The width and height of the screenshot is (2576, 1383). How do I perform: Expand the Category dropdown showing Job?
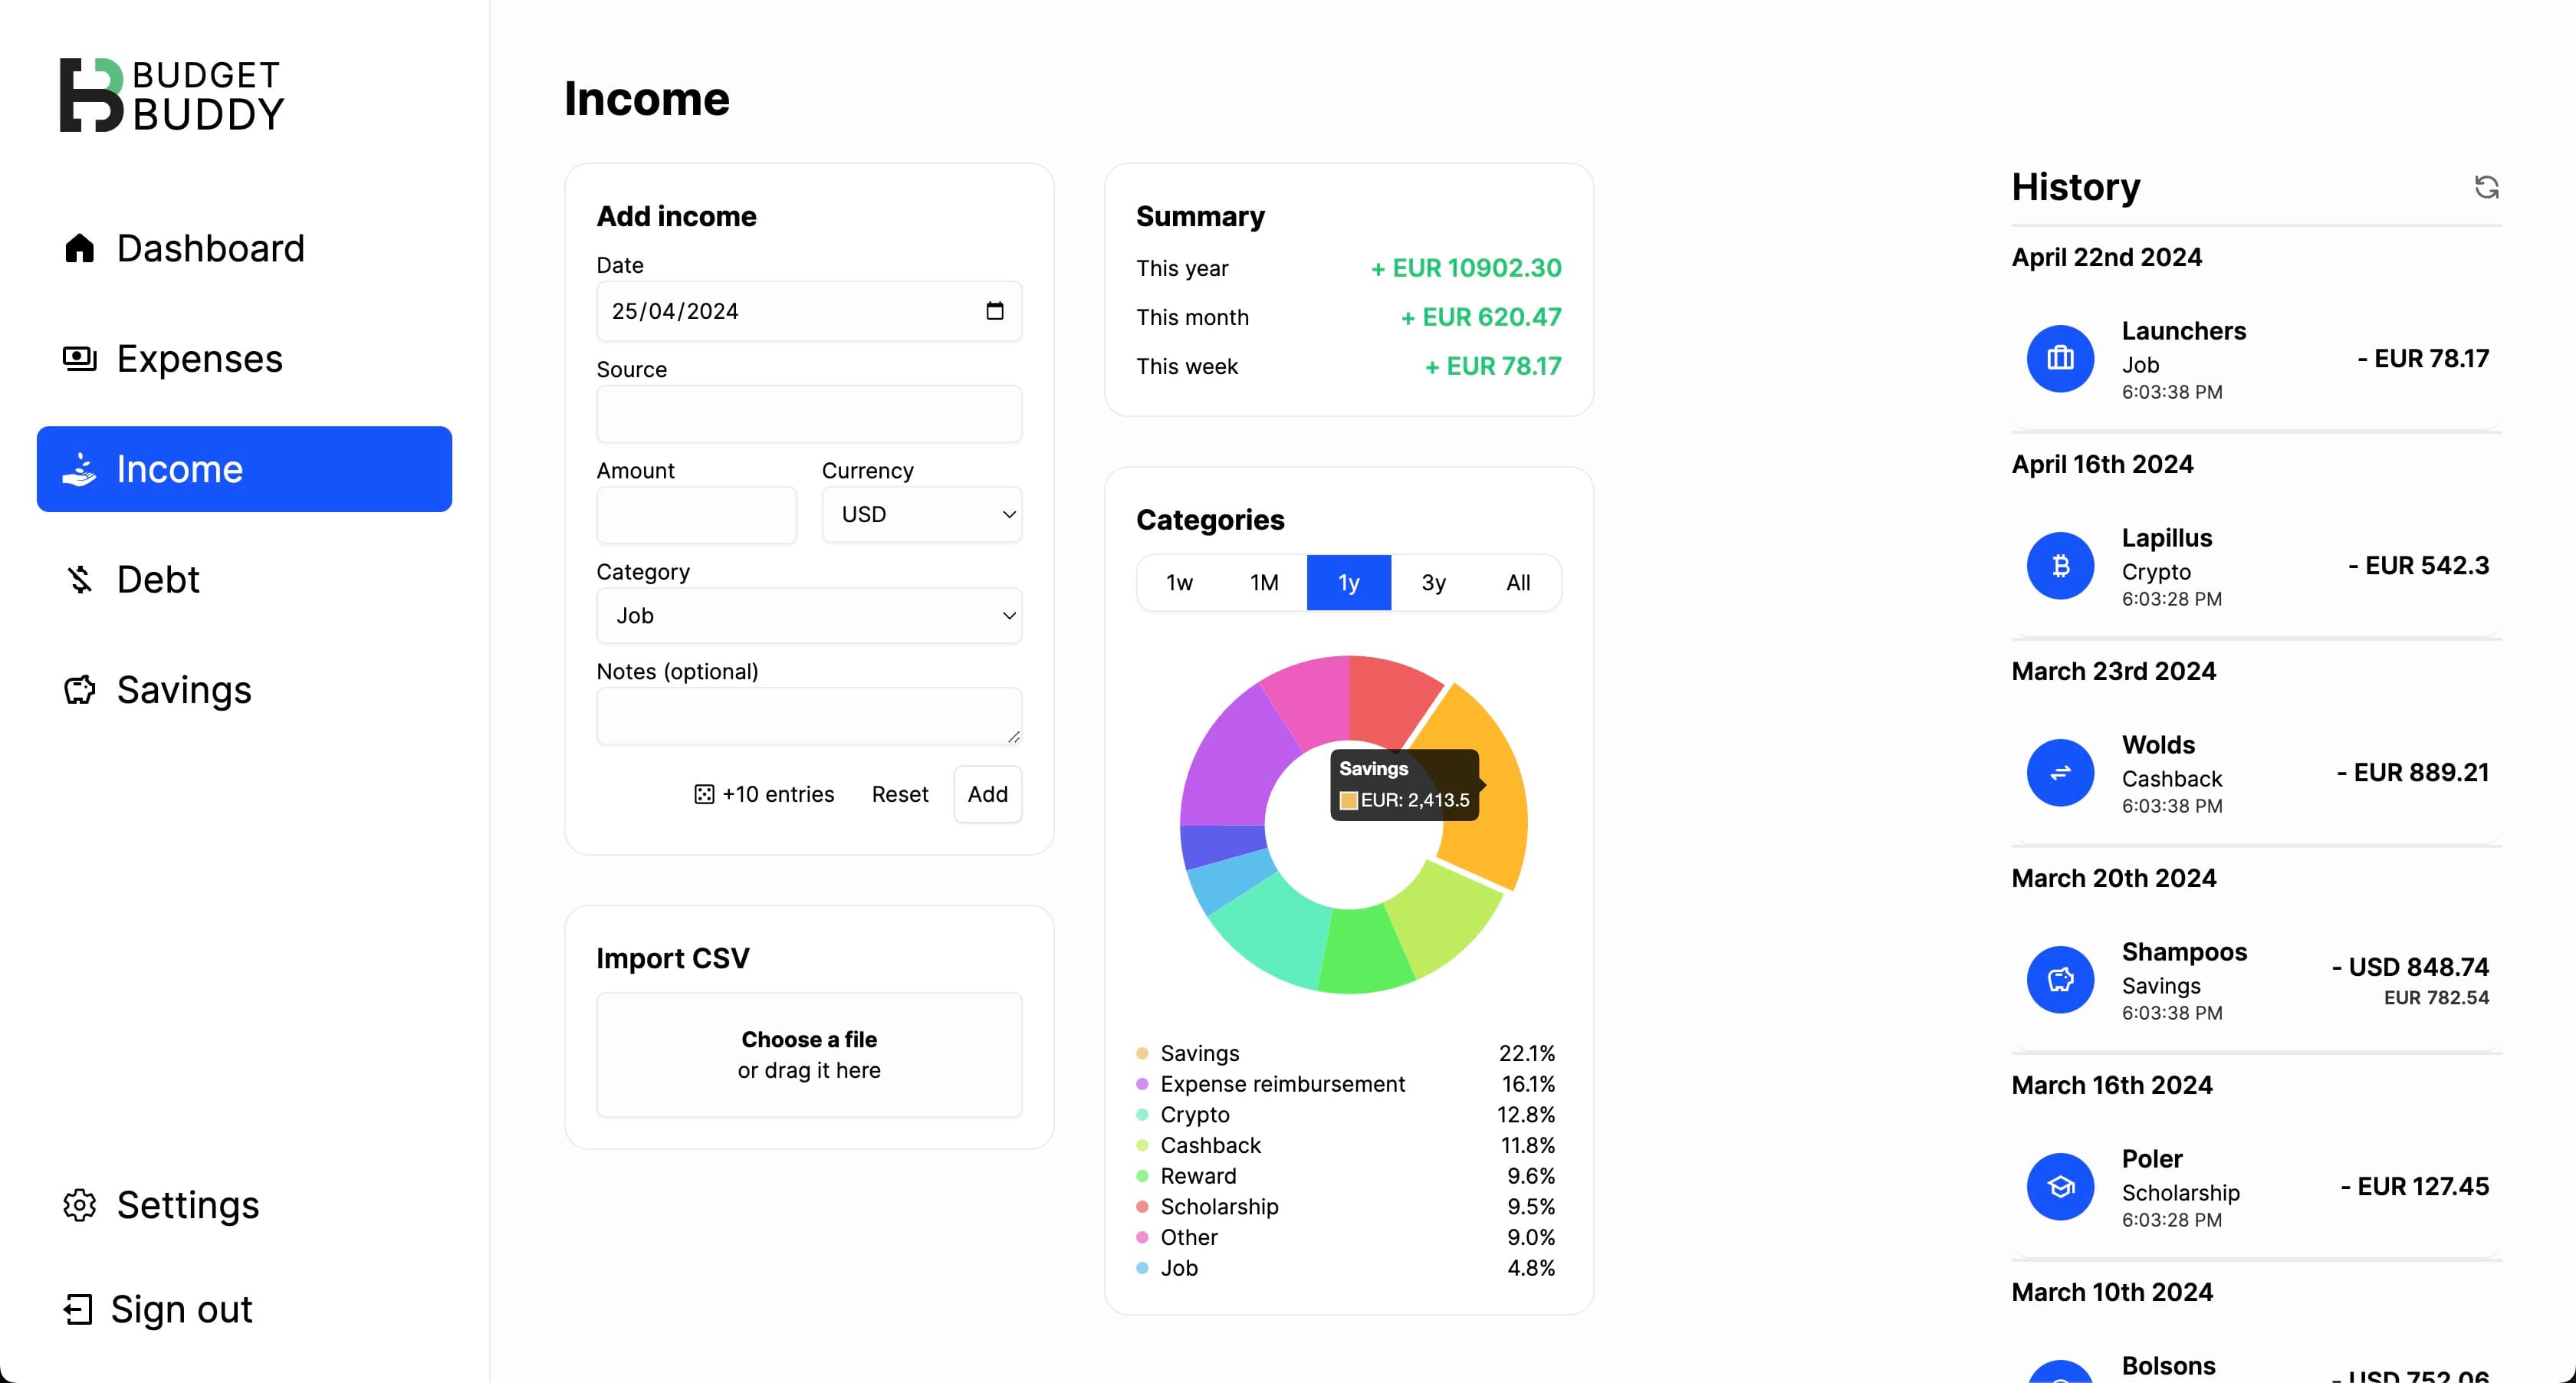(810, 615)
